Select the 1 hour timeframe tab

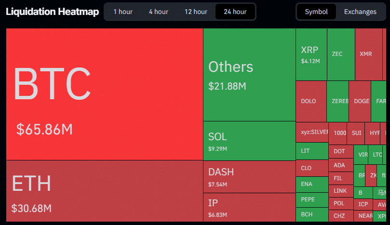point(123,12)
